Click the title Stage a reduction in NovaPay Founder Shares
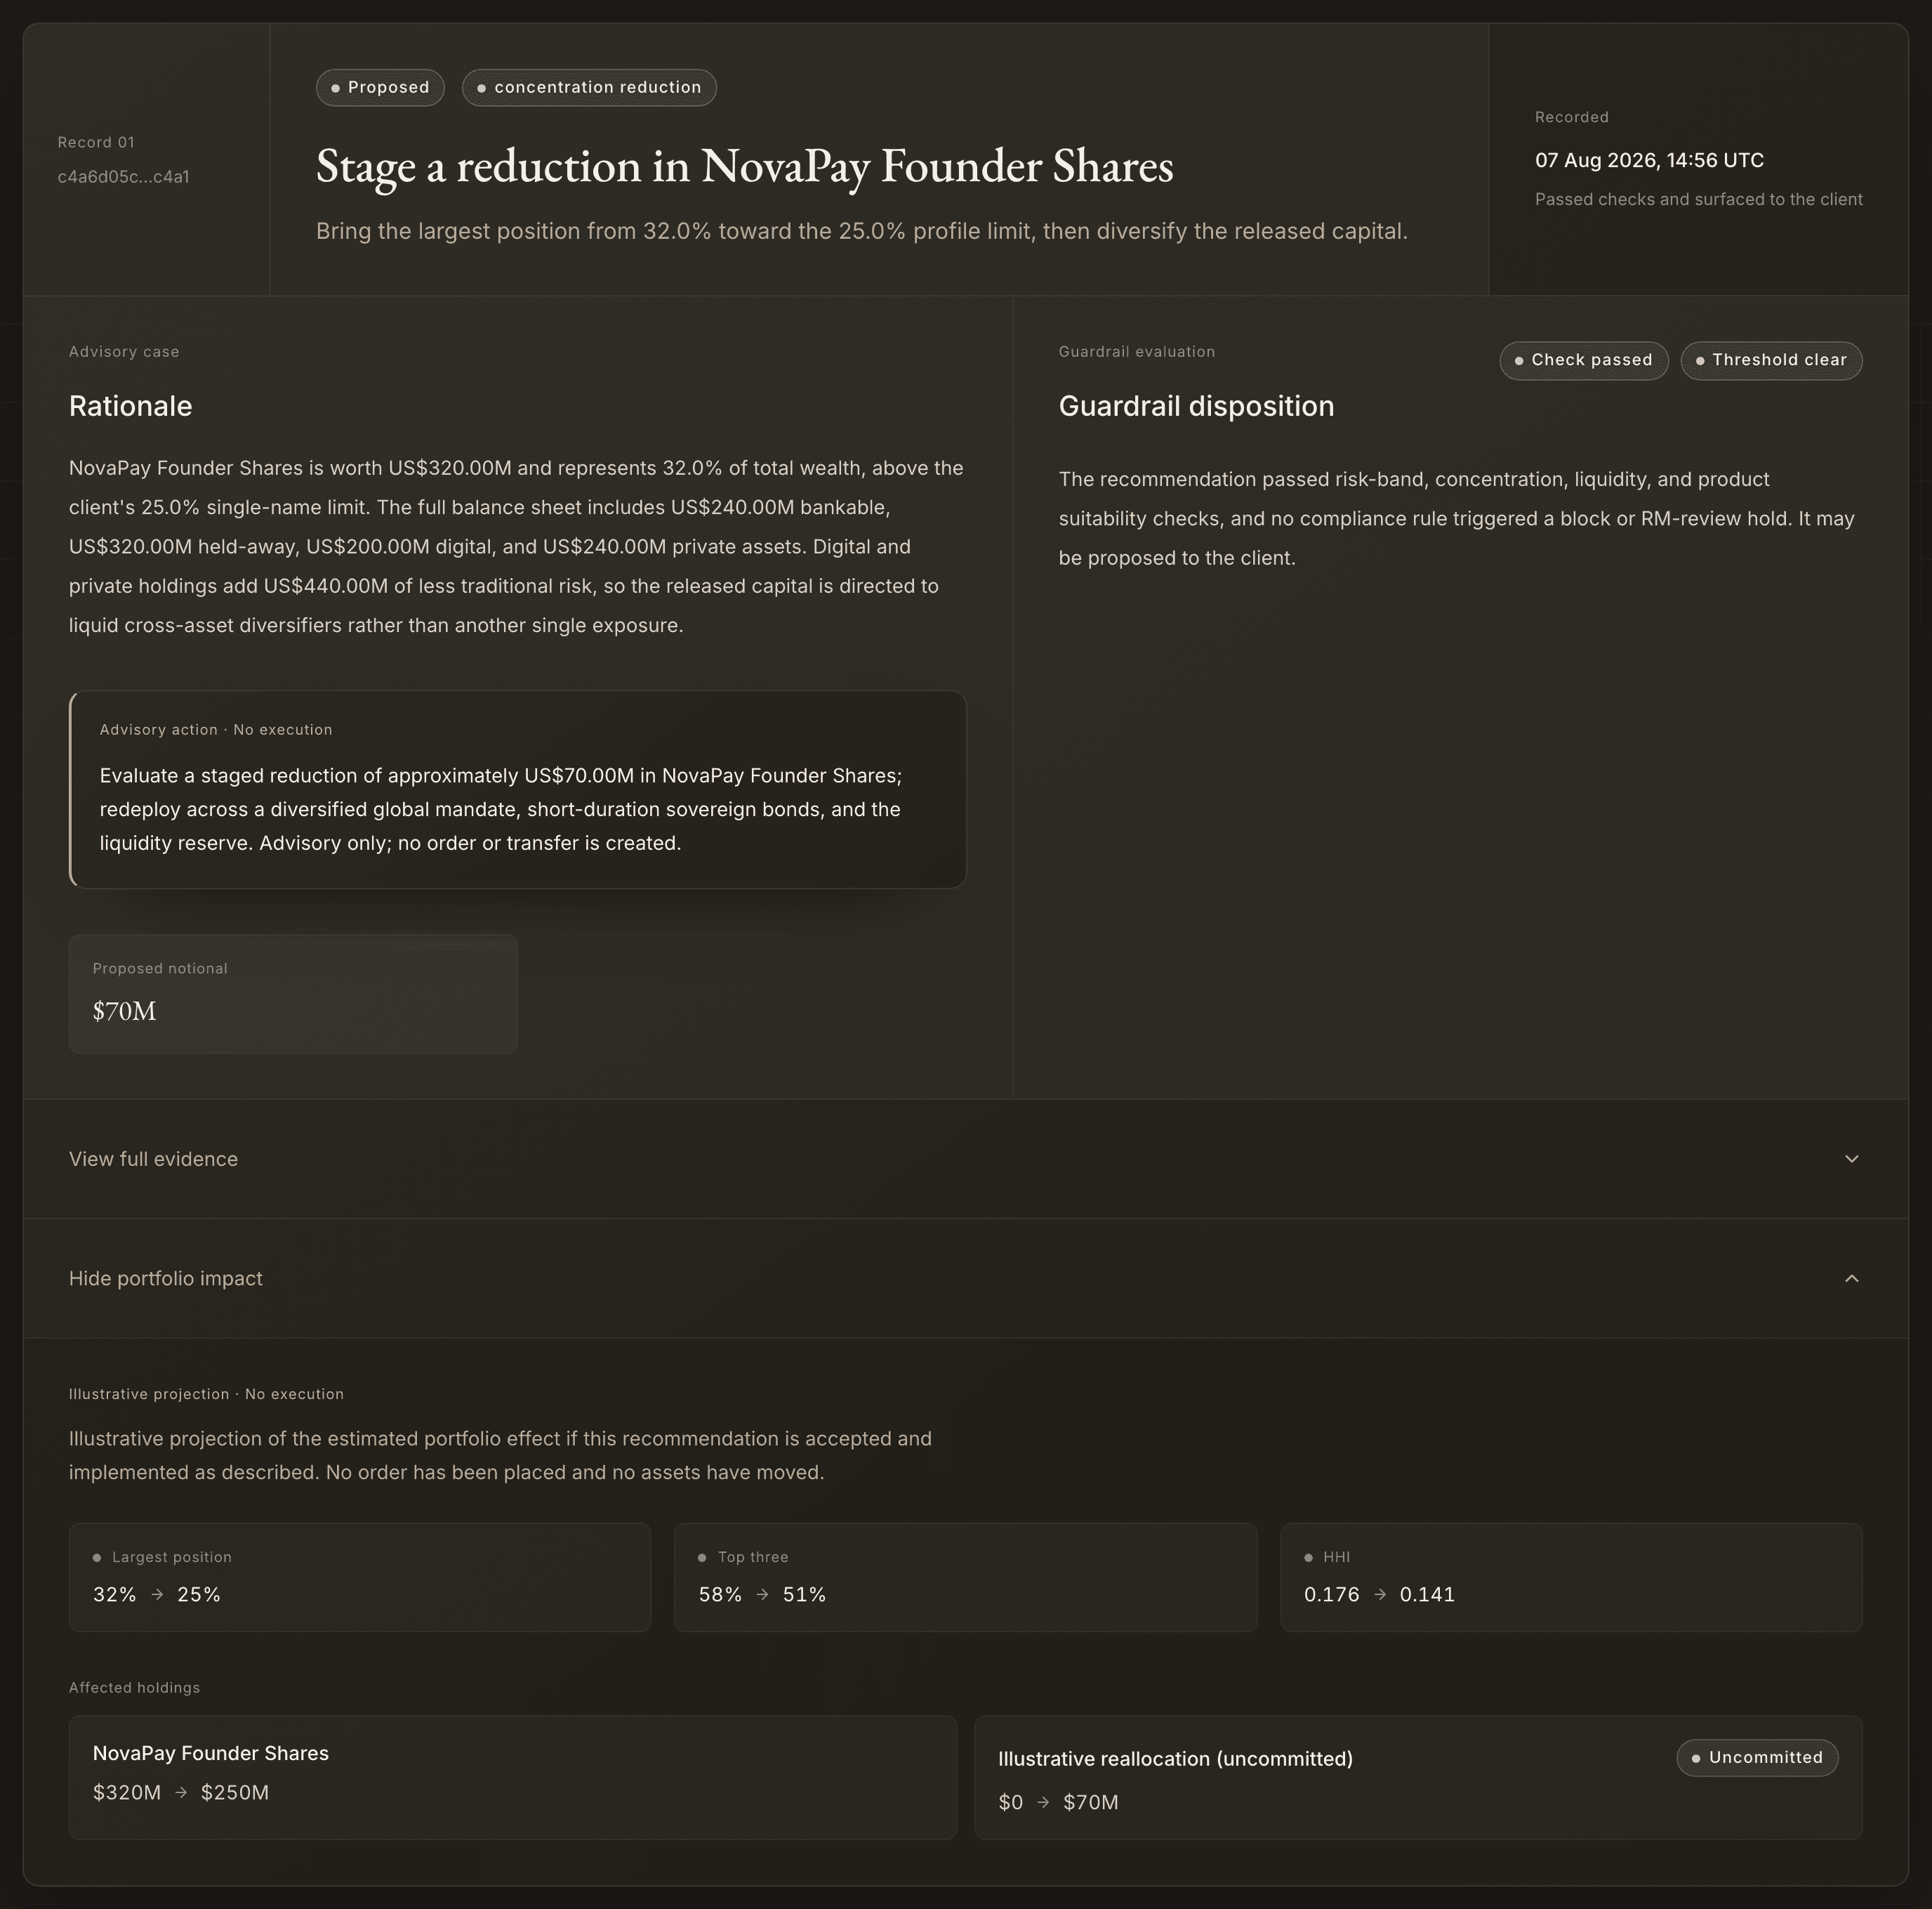Viewport: 1932px width, 1909px height. [745, 166]
